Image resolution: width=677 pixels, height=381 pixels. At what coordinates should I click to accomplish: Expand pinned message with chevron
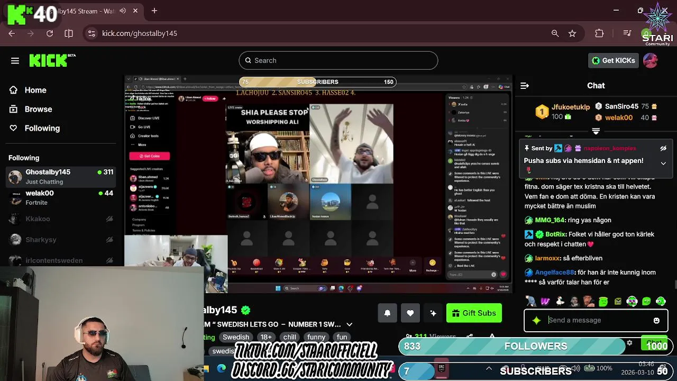[x=663, y=163]
